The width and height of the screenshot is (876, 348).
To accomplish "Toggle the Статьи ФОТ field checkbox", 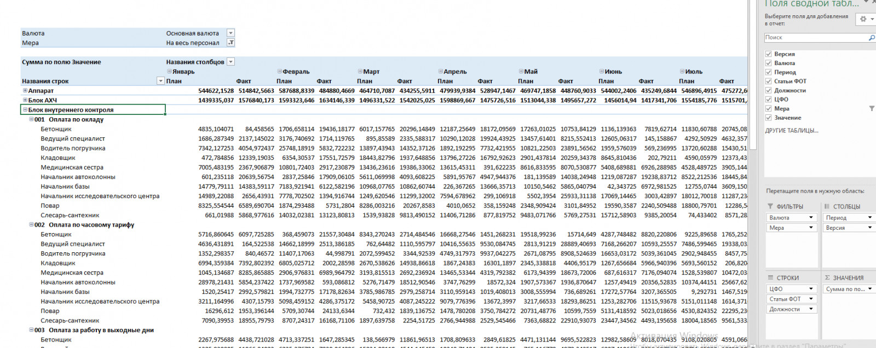I will coord(769,81).
